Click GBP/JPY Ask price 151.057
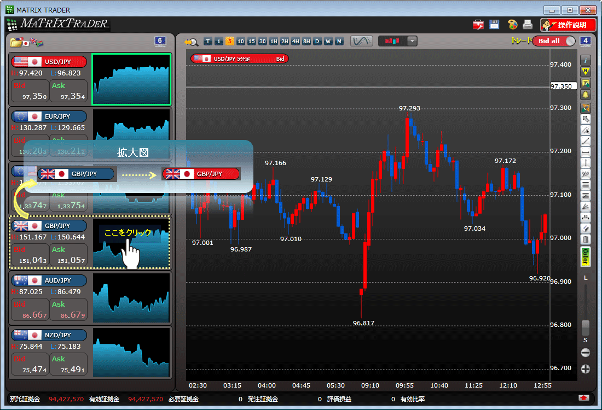The image size is (602, 410). [x=68, y=255]
